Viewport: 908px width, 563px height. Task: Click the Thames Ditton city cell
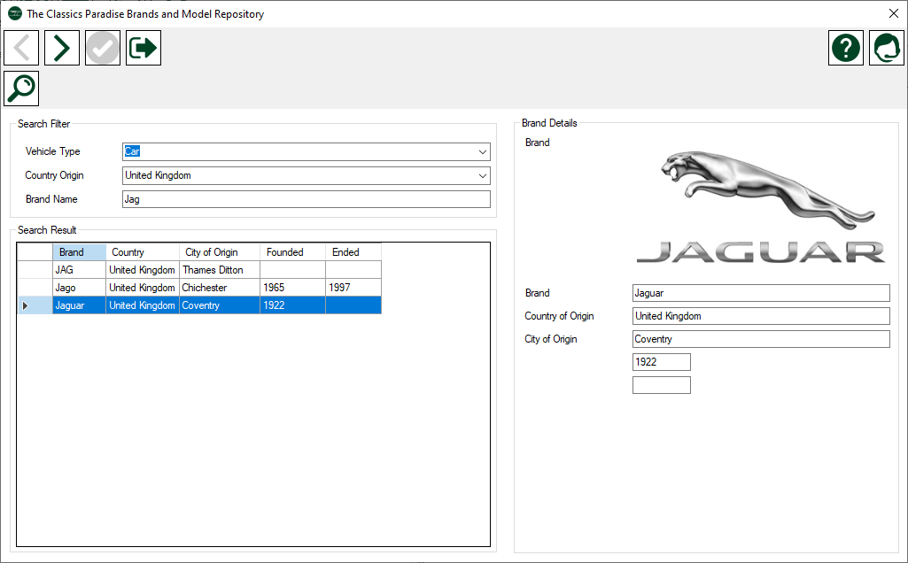coord(220,270)
